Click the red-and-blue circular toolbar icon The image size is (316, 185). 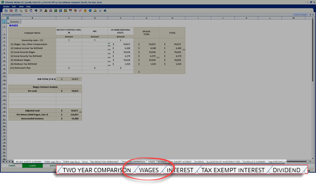tap(50, 10)
